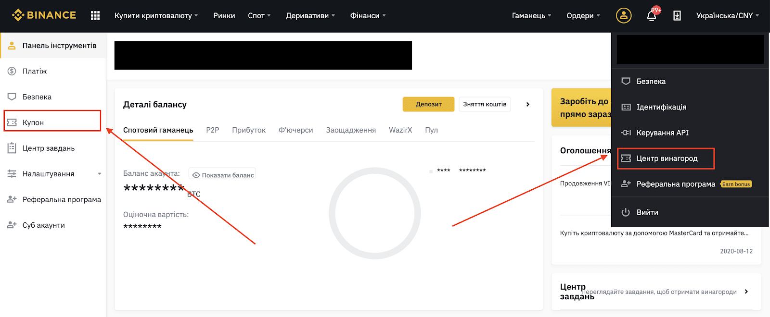
Task: Click the Заробіть до yellow banner
Action: [581, 108]
